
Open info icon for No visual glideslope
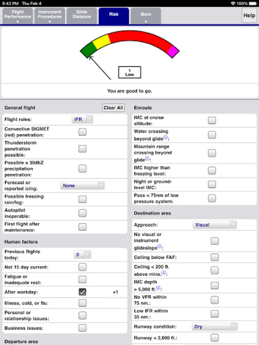[x=160, y=246]
